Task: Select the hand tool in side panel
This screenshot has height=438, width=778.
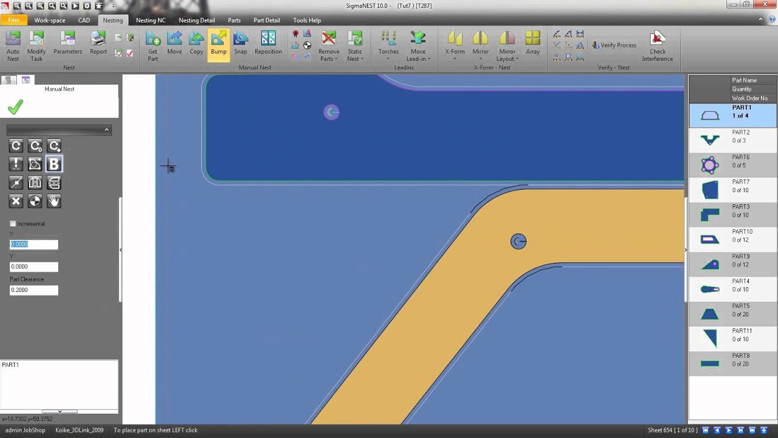Action: pos(53,201)
